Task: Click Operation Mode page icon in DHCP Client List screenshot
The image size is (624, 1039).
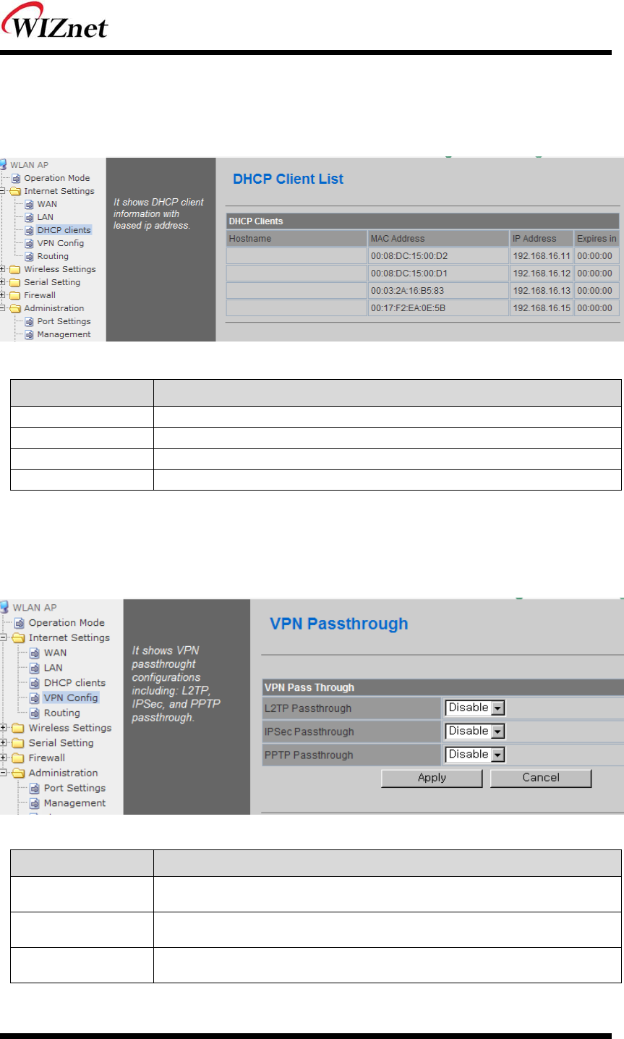Action: pos(17,178)
